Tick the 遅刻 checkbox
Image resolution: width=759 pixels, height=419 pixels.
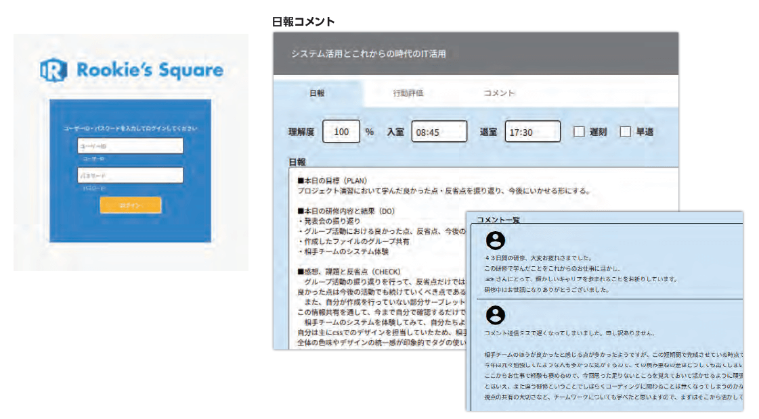click(x=579, y=132)
